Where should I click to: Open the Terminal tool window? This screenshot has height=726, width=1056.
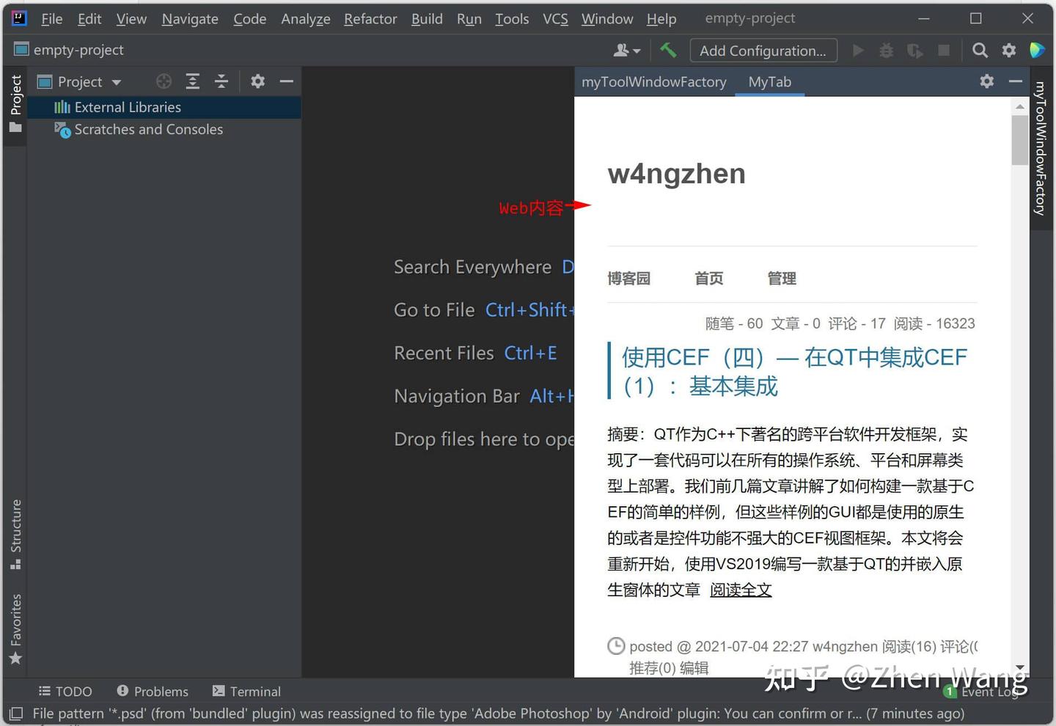(246, 691)
